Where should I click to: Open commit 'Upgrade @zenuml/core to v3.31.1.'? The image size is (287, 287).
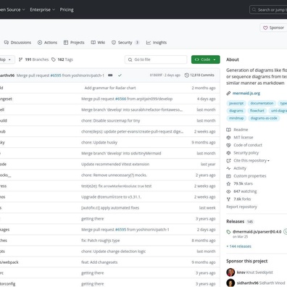pyautogui.click(x=112, y=197)
